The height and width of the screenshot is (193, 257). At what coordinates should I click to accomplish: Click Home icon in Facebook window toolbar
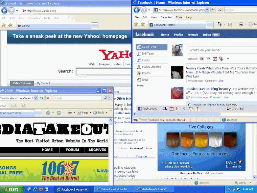[x=219, y=24]
